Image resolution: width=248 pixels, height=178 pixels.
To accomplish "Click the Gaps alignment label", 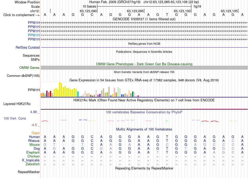I will click(x=36, y=133).
